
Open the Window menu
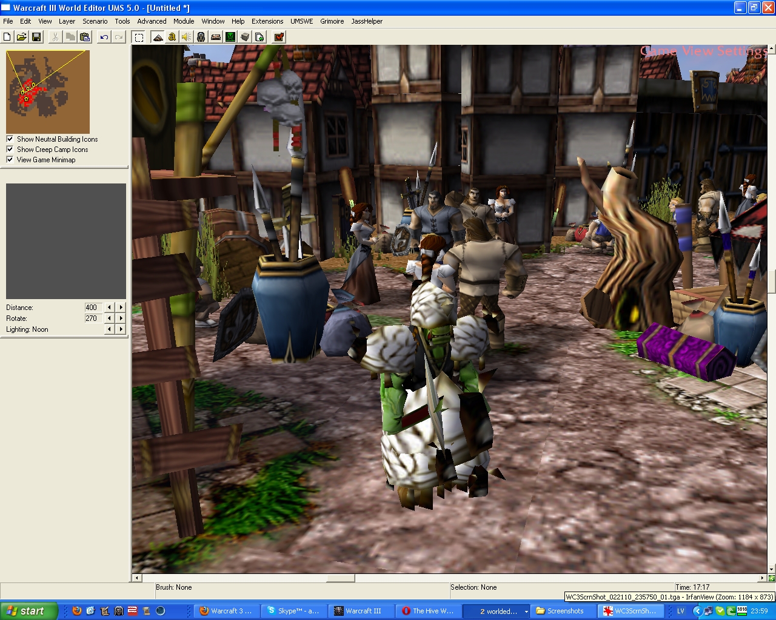point(213,21)
